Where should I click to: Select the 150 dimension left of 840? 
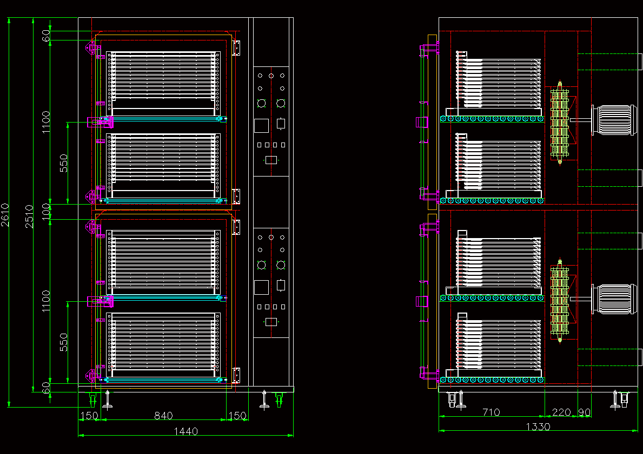pyautogui.click(x=89, y=416)
